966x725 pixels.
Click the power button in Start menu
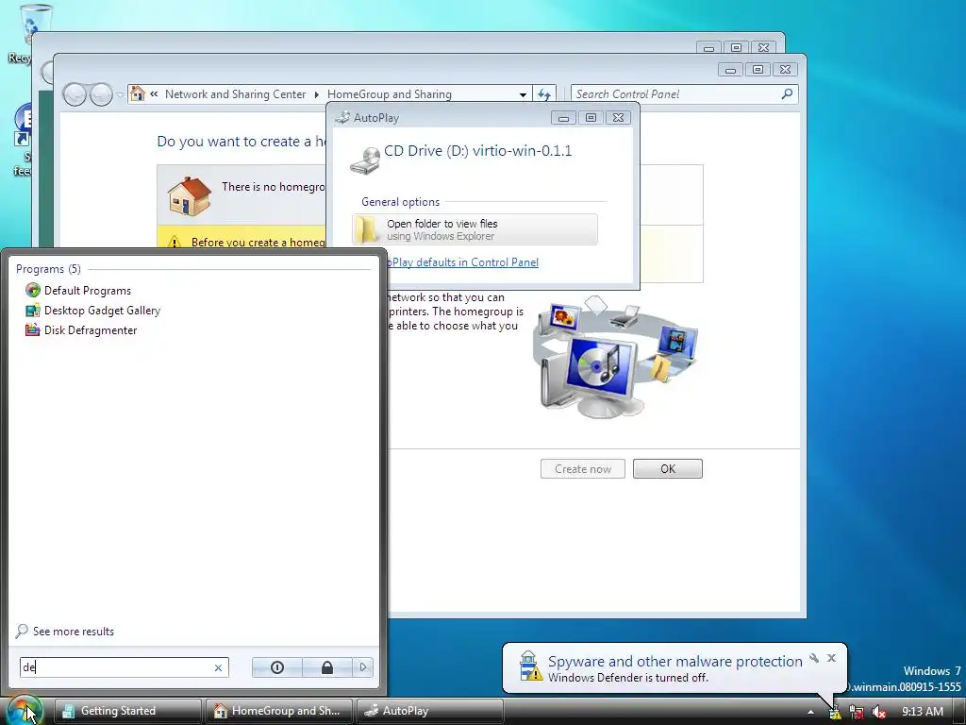pyautogui.click(x=277, y=667)
